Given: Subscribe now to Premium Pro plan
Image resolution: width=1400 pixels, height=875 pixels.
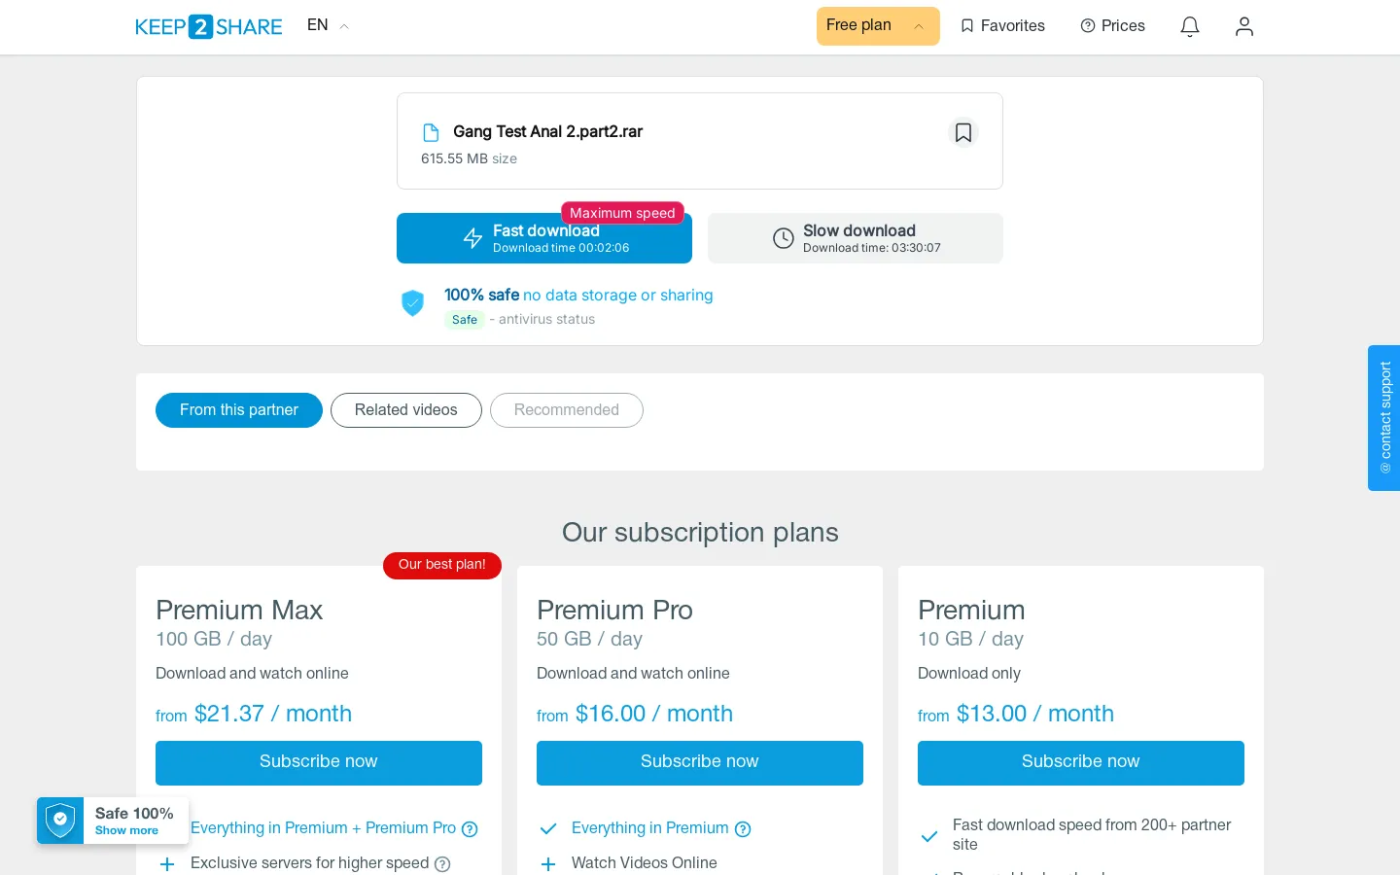Looking at the screenshot, I should pyautogui.click(x=700, y=763).
